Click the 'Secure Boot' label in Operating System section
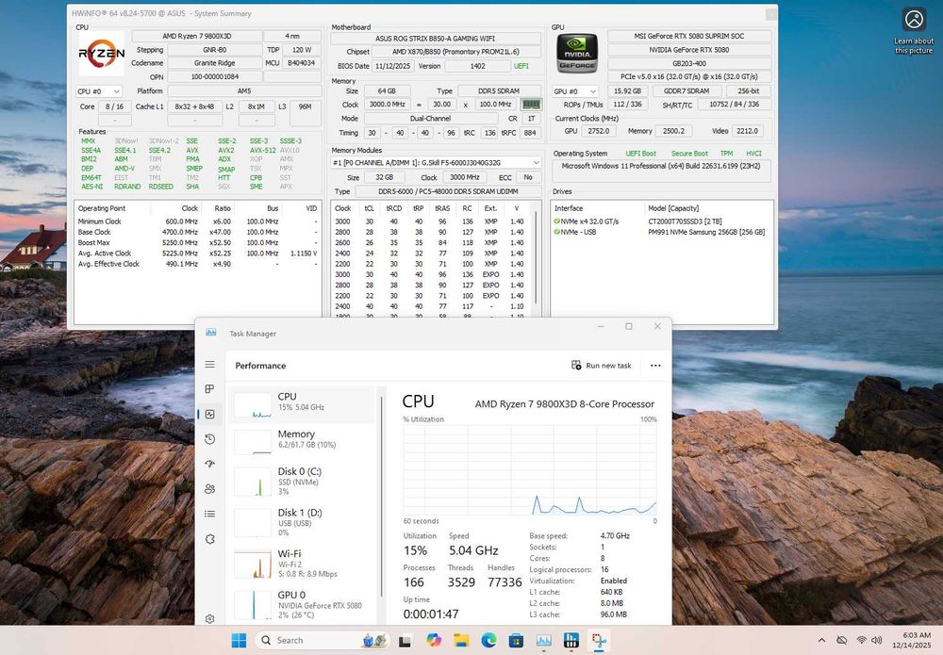The width and height of the screenshot is (943, 655). 689,154
